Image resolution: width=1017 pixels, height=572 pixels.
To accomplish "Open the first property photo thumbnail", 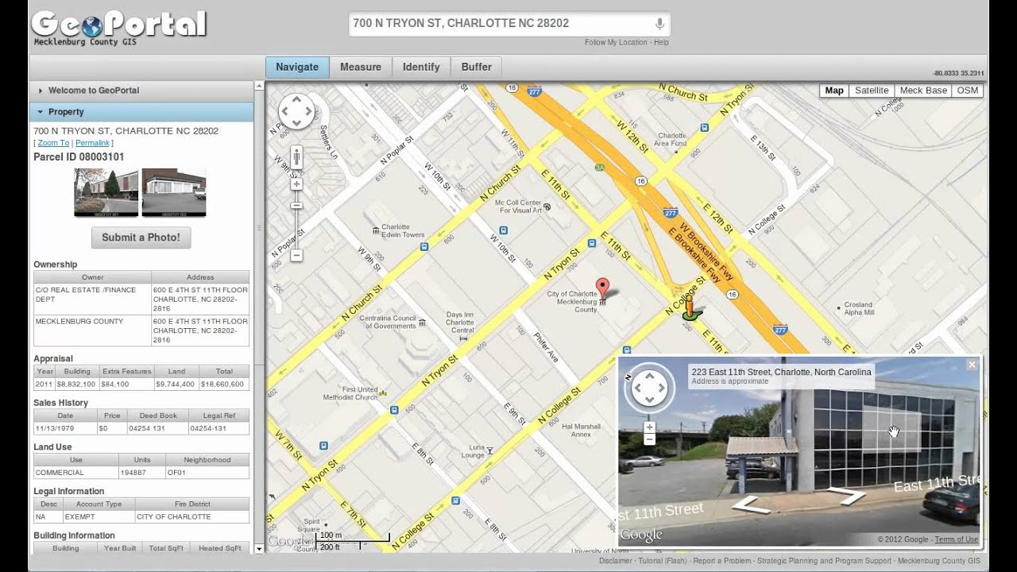I will click(106, 192).
